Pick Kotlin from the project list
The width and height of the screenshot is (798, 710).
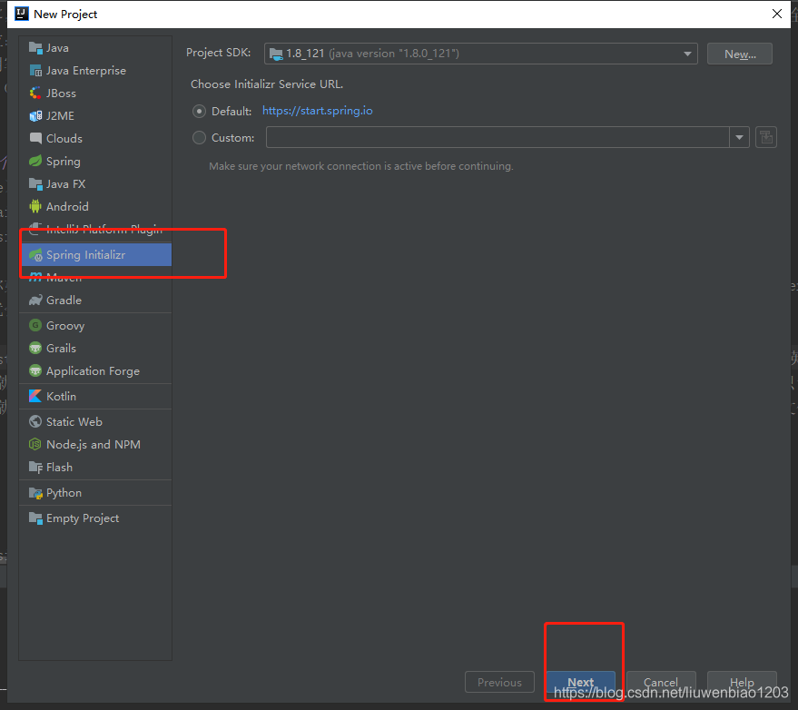(x=95, y=396)
